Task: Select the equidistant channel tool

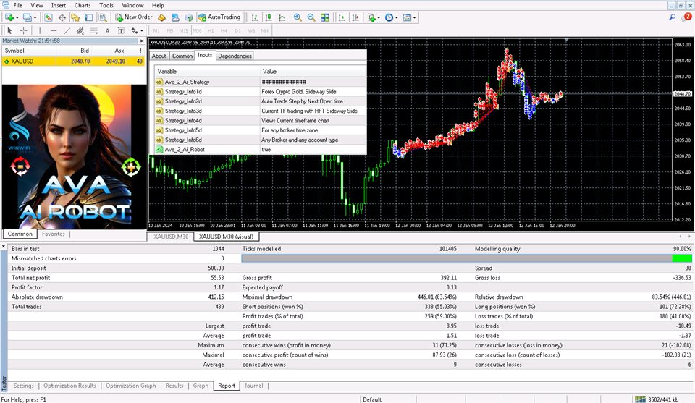Action: pos(80,30)
